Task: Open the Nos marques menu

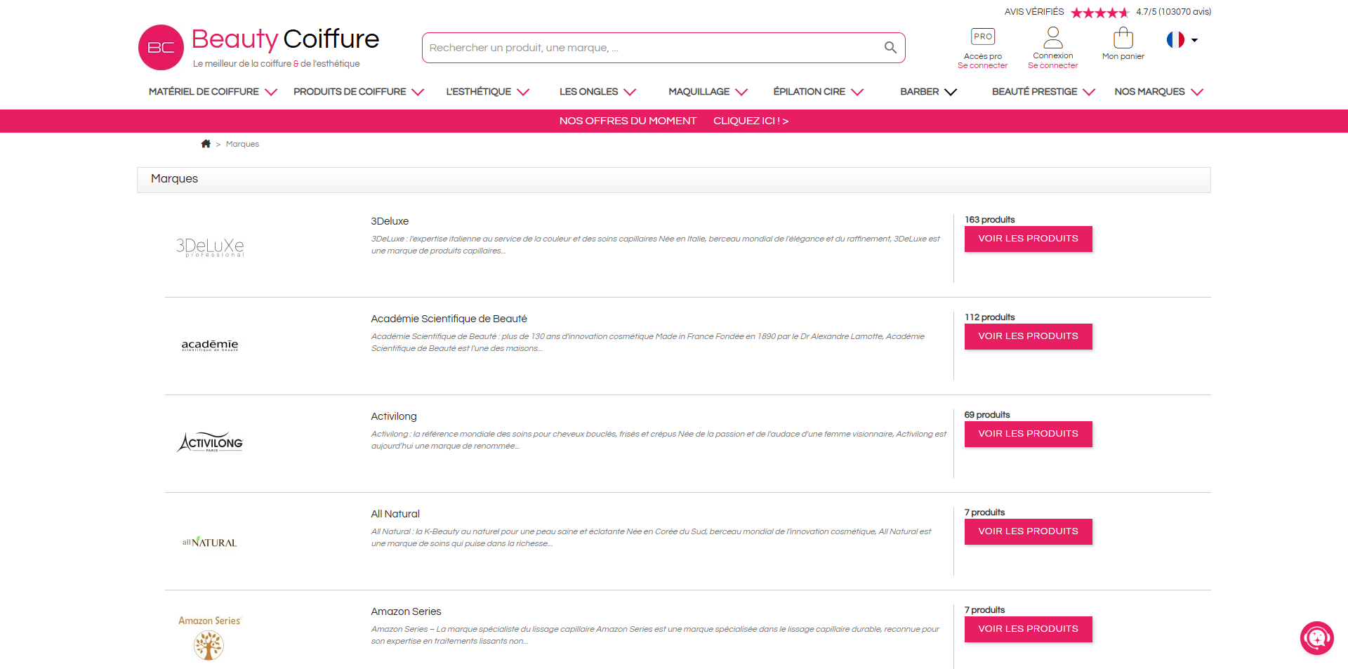Action: (1158, 92)
